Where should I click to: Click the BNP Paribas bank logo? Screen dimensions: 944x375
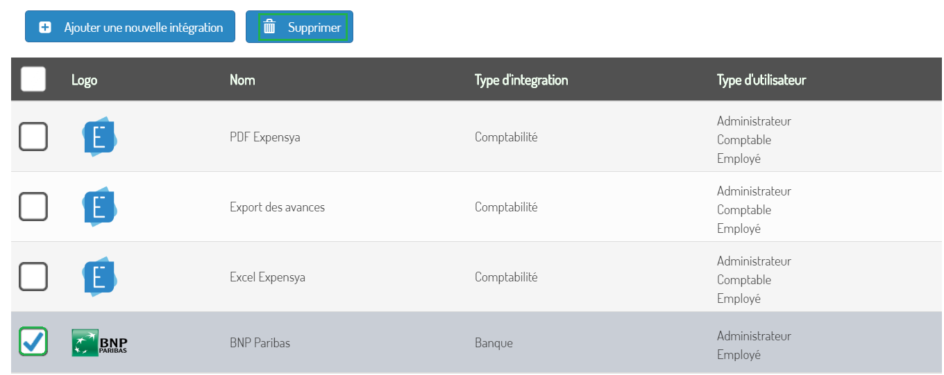pyautogui.click(x=99, y=343)
